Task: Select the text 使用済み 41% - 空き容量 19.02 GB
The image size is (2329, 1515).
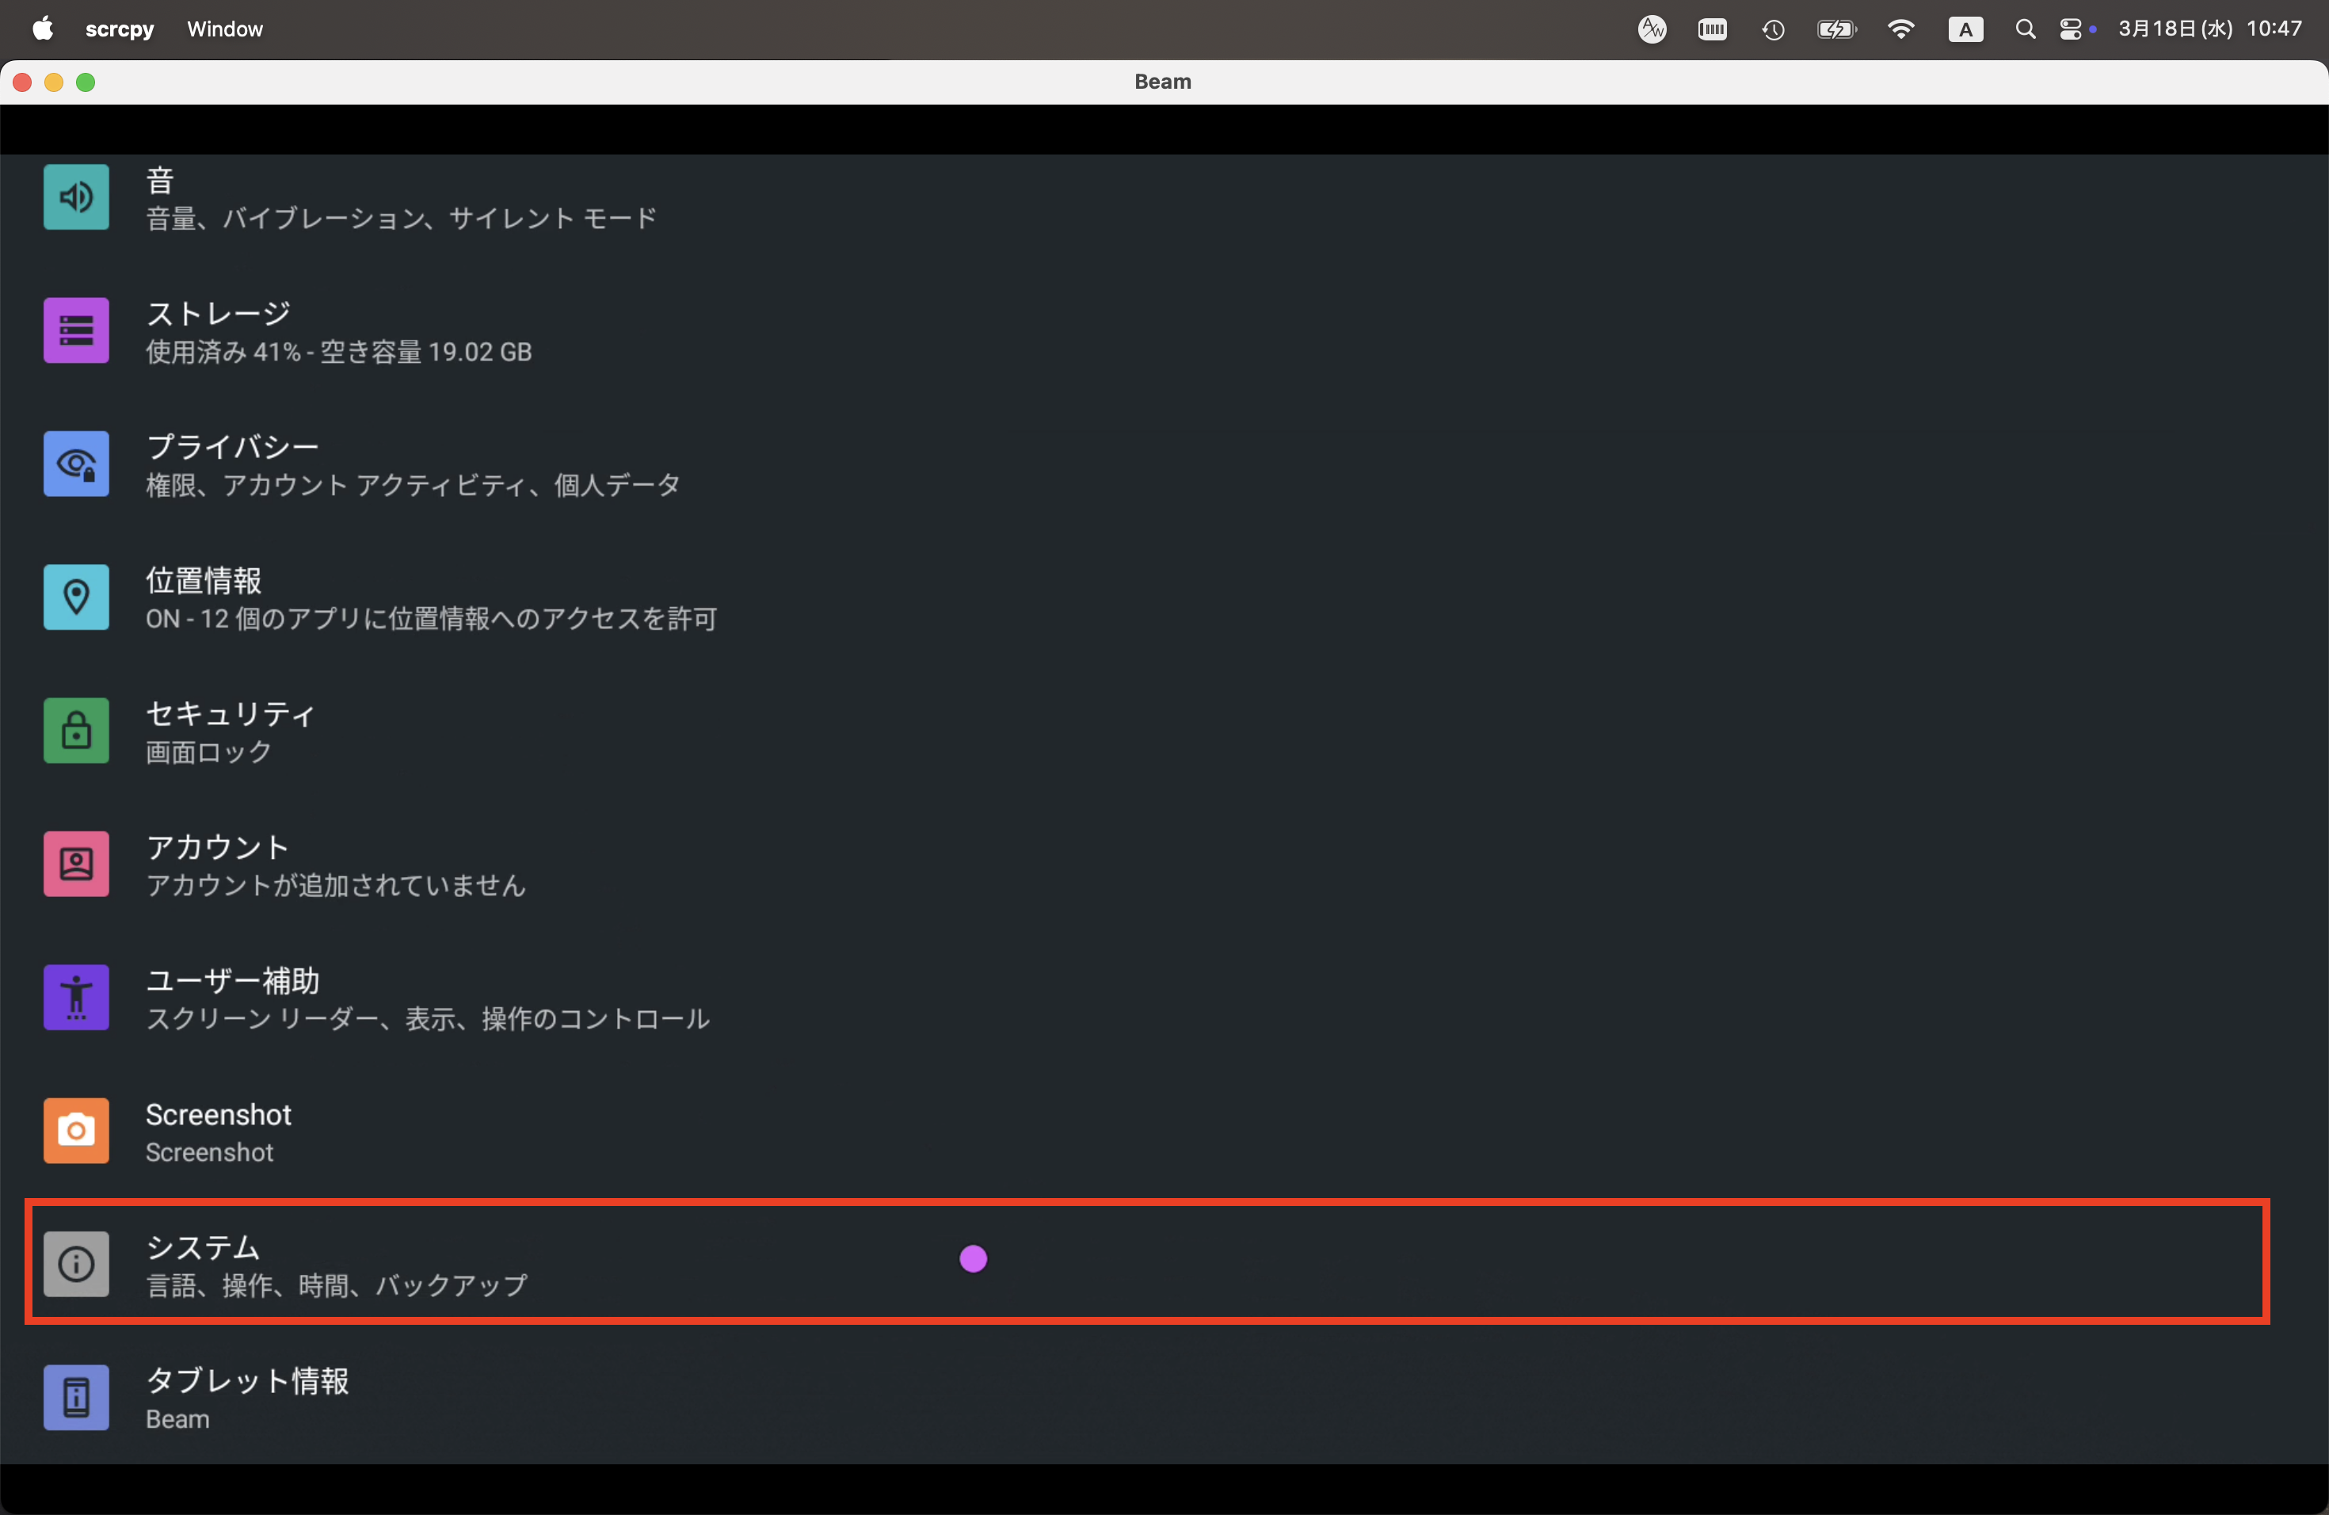Action: click(x=338, y=353)
